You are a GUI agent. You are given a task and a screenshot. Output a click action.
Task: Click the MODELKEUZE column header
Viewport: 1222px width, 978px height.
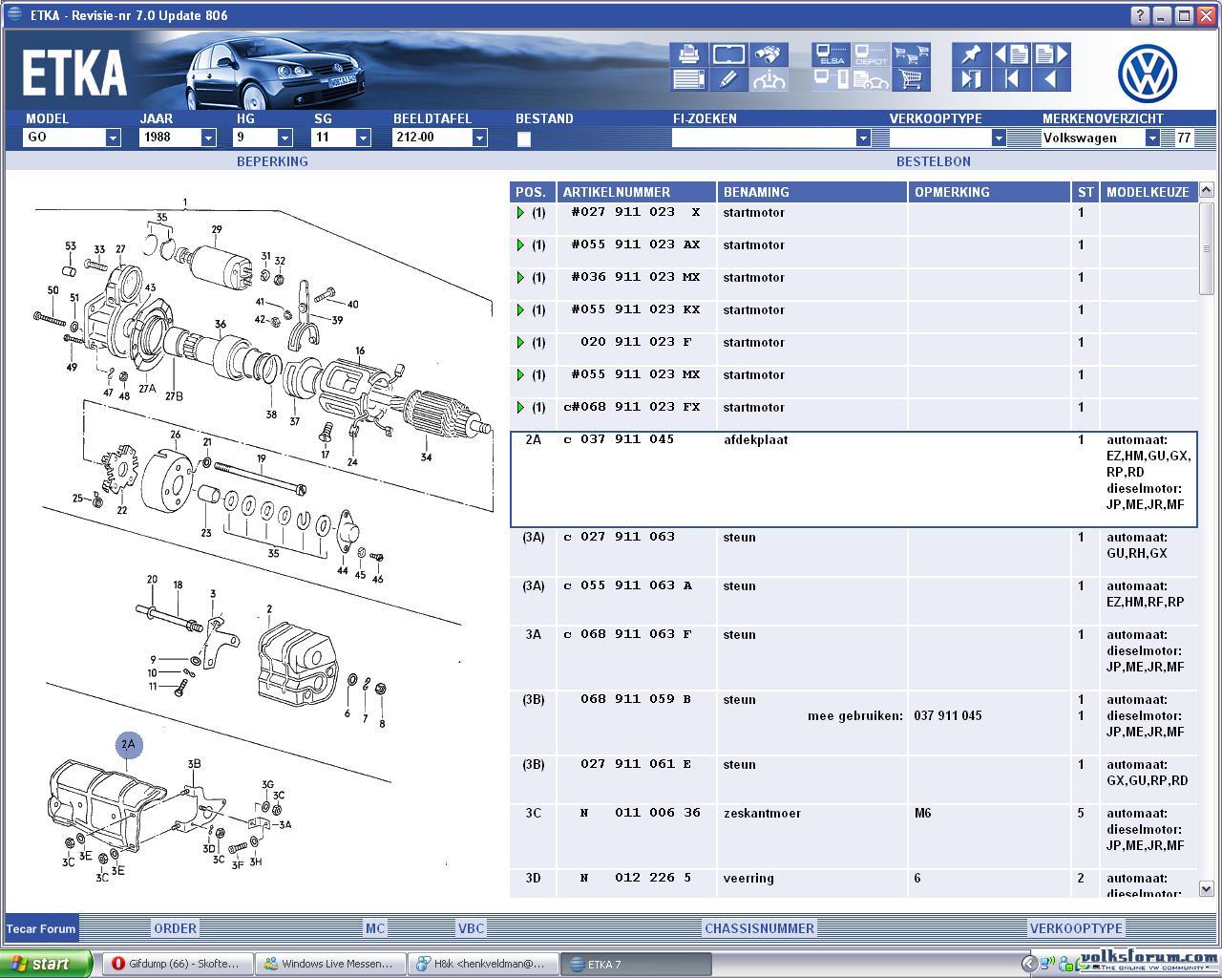tap(1148, 192)
